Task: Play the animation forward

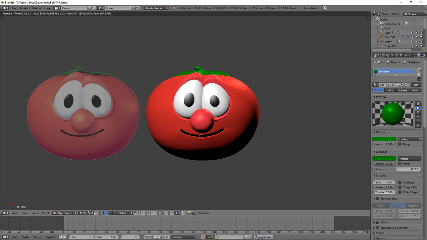Action: [x=159, y=237]
